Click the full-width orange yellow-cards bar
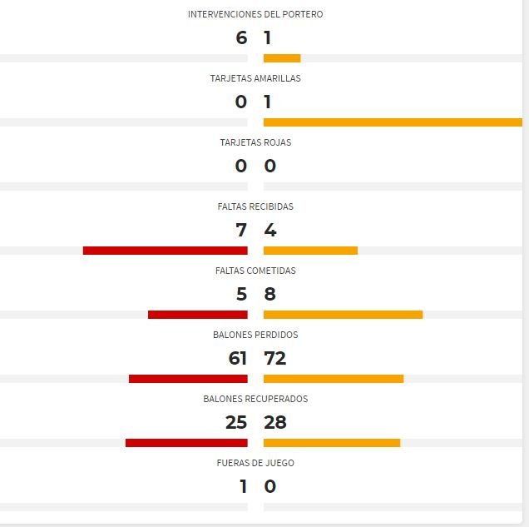 (393, 122)
